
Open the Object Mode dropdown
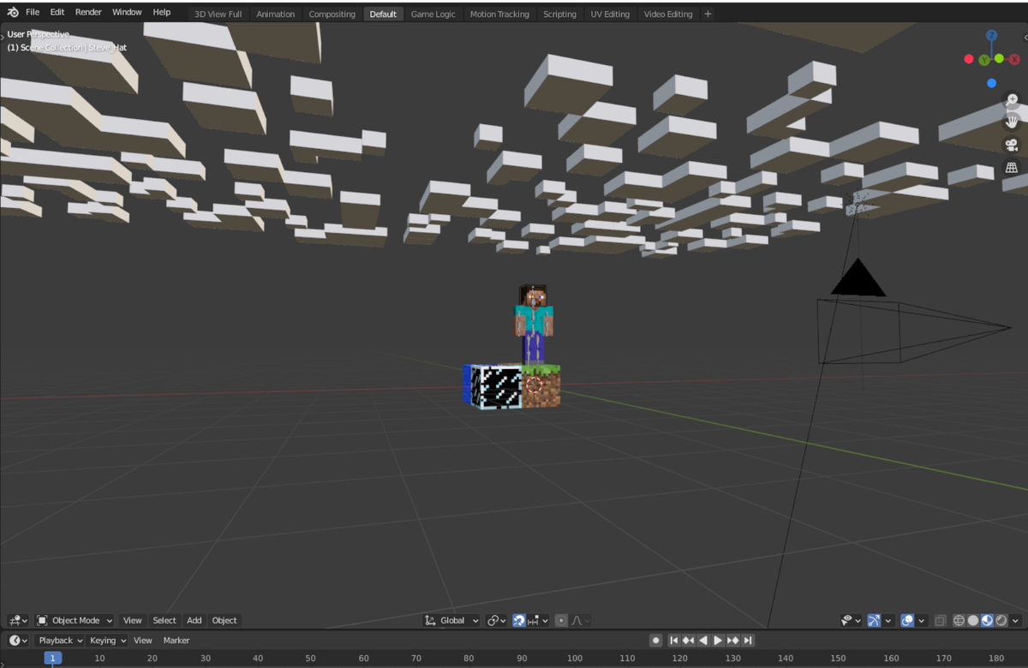(75, 620)
